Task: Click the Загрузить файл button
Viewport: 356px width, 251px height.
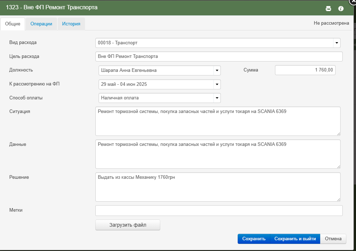Action: 128,225
